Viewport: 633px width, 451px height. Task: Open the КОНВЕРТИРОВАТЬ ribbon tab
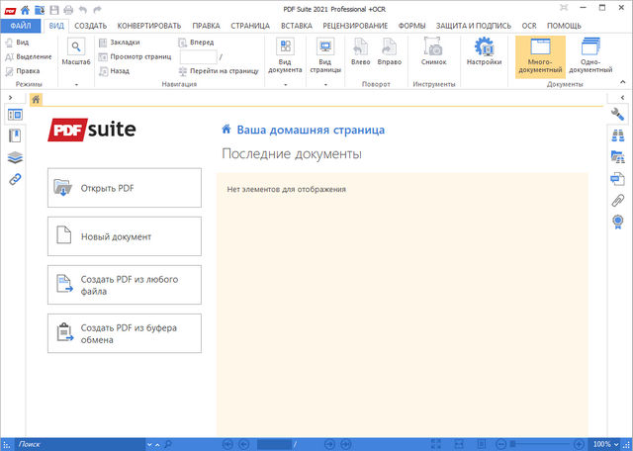click(148, 24)
